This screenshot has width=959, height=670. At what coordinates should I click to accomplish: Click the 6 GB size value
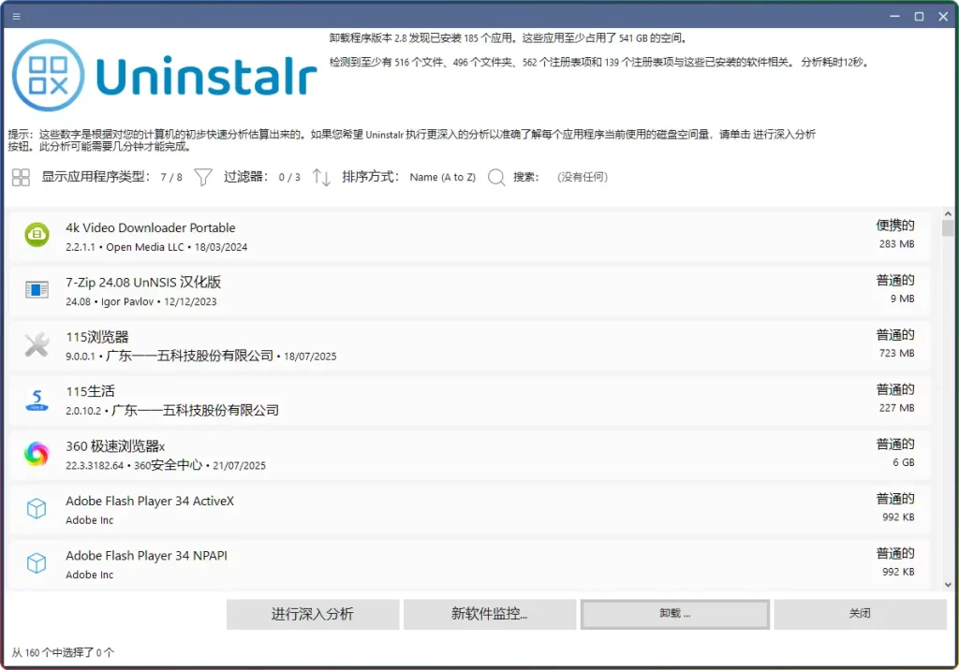(904, 462)
